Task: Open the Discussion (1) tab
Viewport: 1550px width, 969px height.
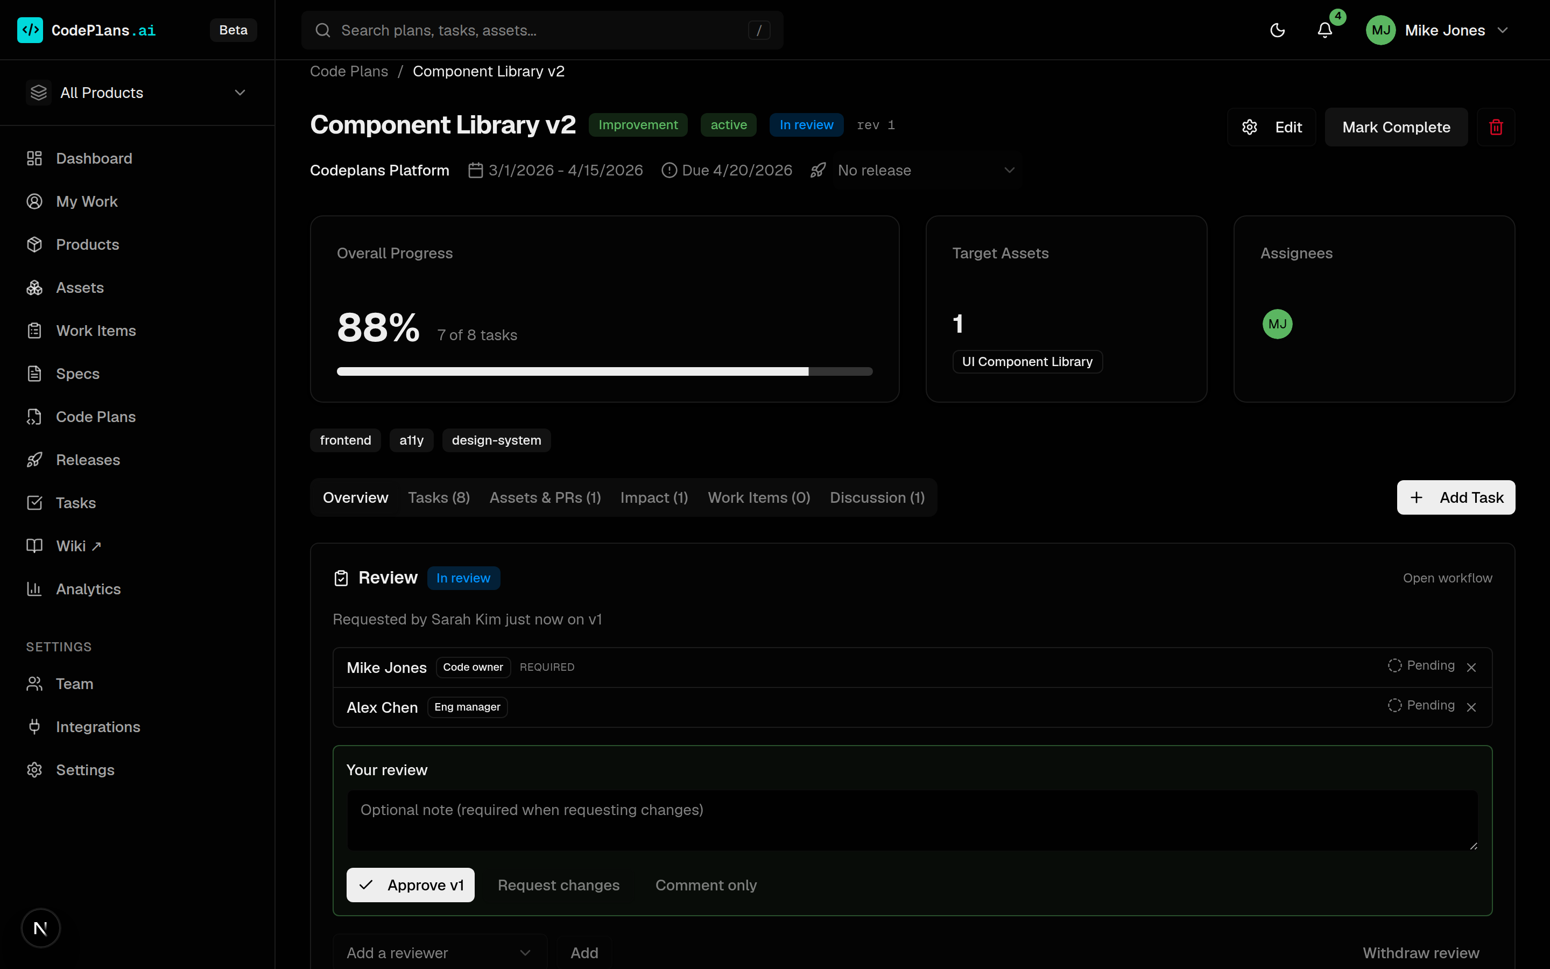Action: pyautogui.click(x=877, y=497)
